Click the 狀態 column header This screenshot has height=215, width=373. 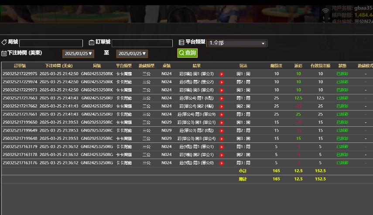point(342,66)
